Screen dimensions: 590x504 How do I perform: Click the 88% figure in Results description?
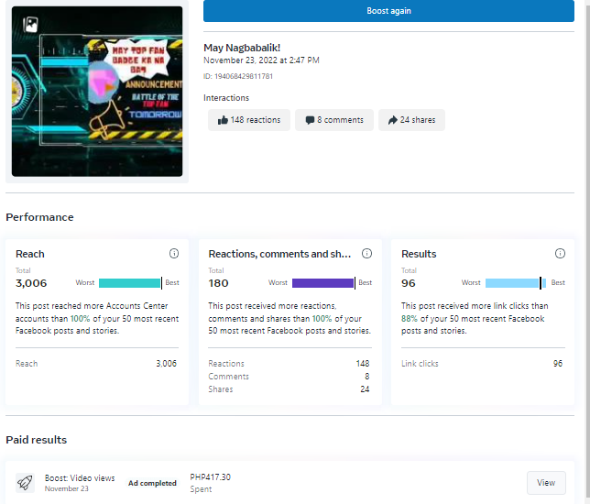pyautogui.click(x=410, y=318)
